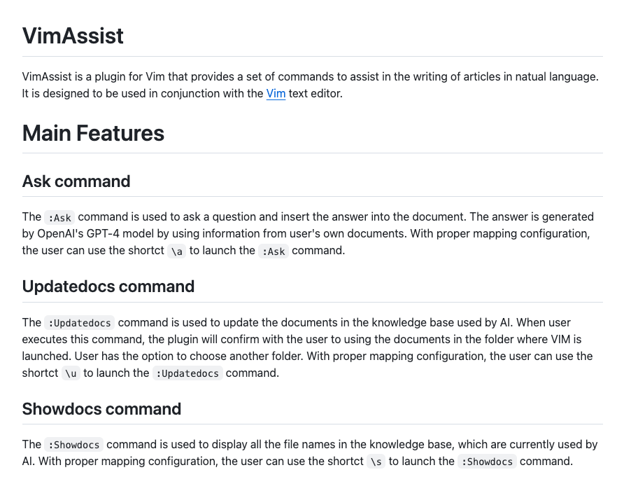Click the \s shortcut code snippet
624x477 pixels.
pos(376,462)
